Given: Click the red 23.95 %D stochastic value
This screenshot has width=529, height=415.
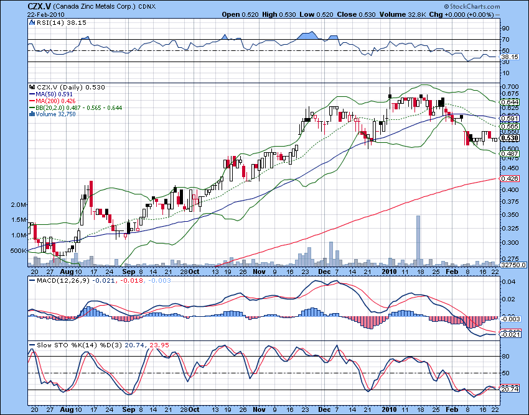Looking at the screenshot, I should pos(159,345).
